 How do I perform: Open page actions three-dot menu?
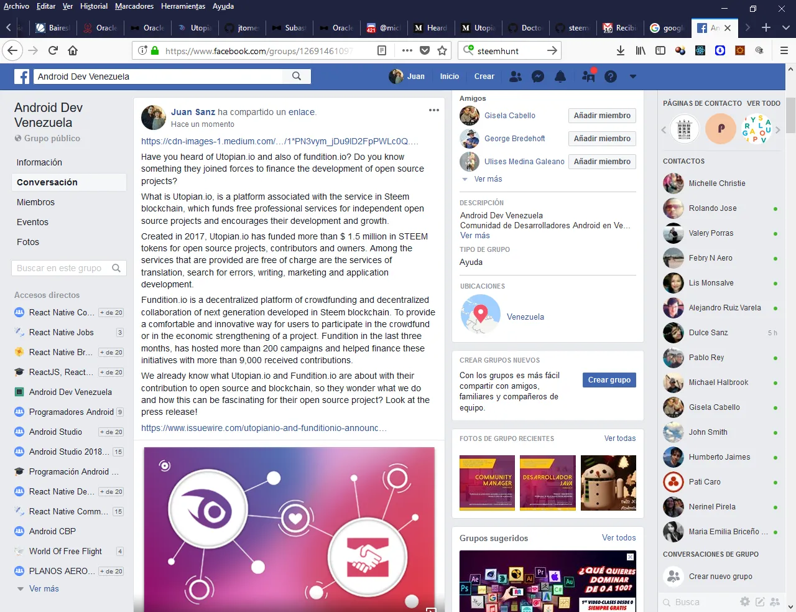click(407, 50)
